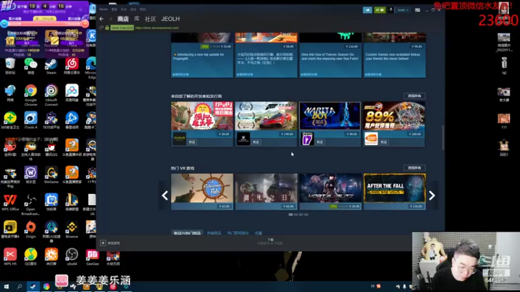Screen dimensions: 520x292
Task: Browse all in developers and publishers section
Action: 415,96
